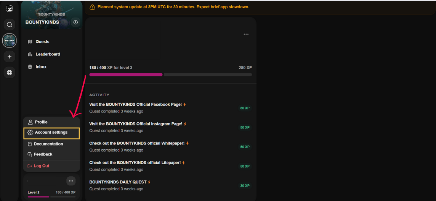Image resolution: width=436 pixels, height=201 pixels.
Task: Click the Leaderboard bar chart icon
Action: coord(30,54)
